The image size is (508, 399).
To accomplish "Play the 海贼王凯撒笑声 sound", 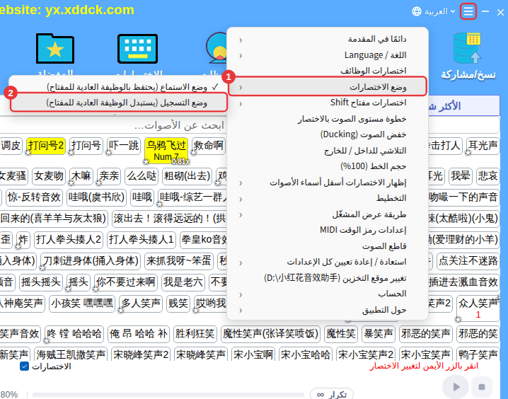I will click(x=71, y=355).
